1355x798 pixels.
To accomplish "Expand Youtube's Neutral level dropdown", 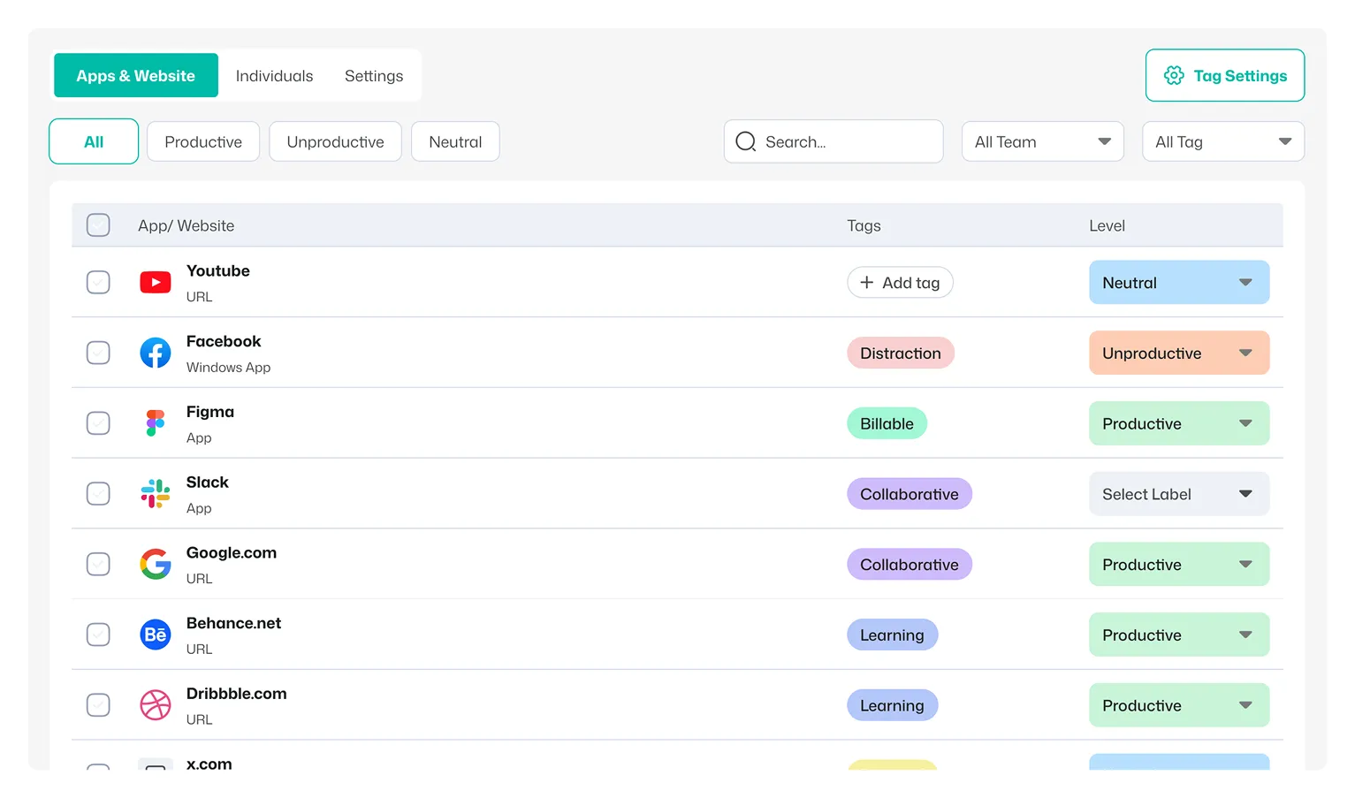I will pos(1179,283).
